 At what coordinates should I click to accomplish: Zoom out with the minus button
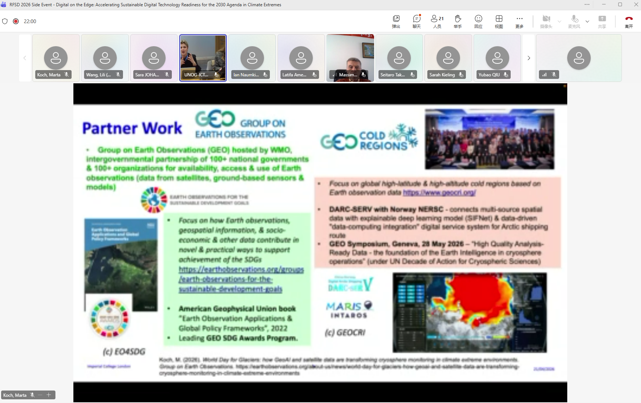pos(40,395)
